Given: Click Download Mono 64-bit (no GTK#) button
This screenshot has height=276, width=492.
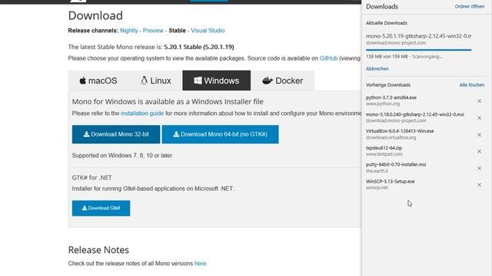Looking at the screenshot, I should pyautogui.click(x=221, y=134).
